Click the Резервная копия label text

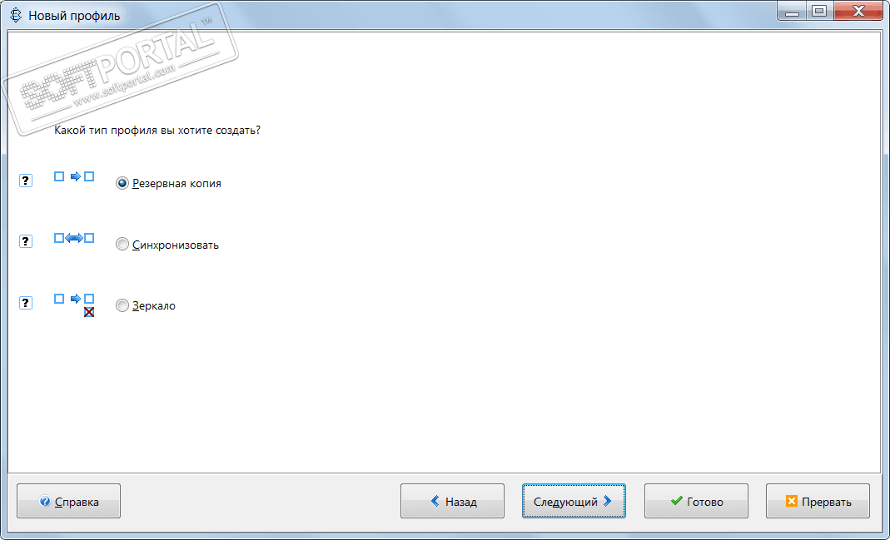(x=177, y=184)
